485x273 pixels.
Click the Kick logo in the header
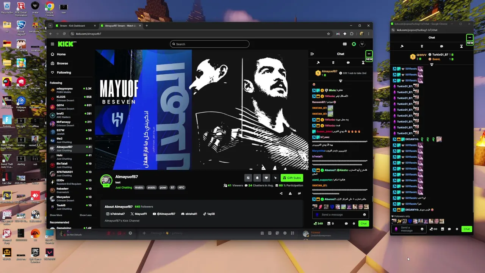click(x=67, y=44)
